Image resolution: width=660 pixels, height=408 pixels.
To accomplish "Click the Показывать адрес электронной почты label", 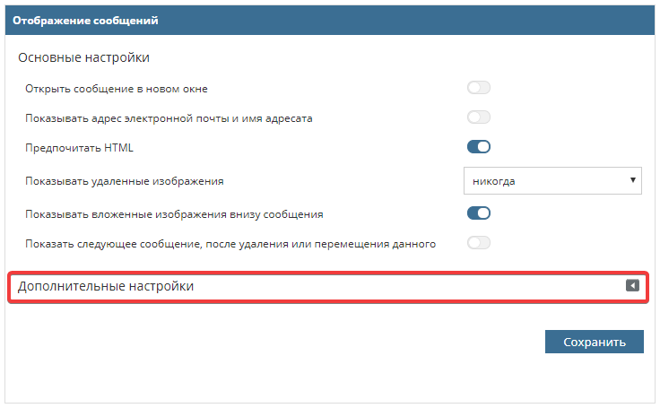I will (169, 117).
